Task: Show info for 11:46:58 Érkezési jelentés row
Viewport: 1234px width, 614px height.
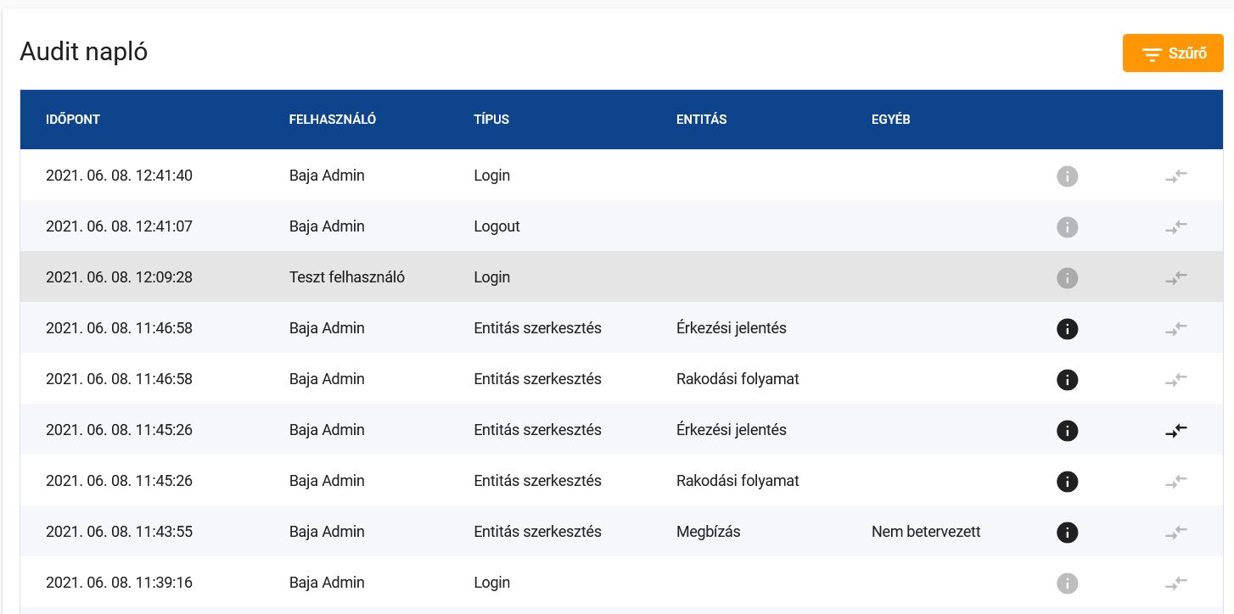Action: pyautogui.click(x=1067, y=329)
